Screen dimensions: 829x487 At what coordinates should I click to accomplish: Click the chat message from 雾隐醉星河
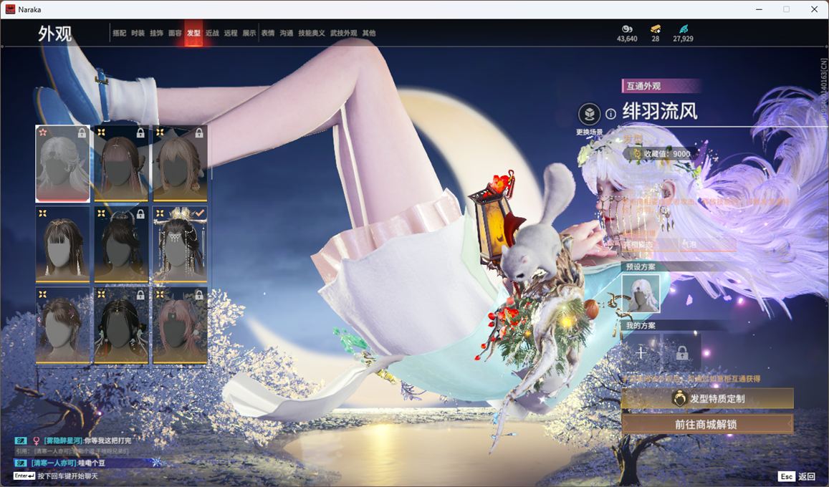click(x=74, y=440)
